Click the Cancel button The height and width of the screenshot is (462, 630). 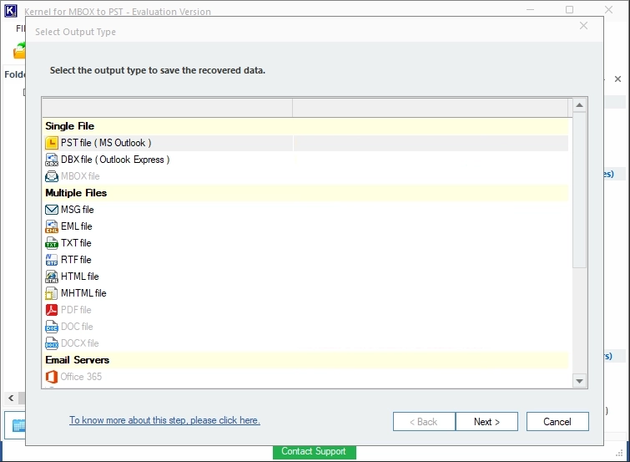point(557,421)
